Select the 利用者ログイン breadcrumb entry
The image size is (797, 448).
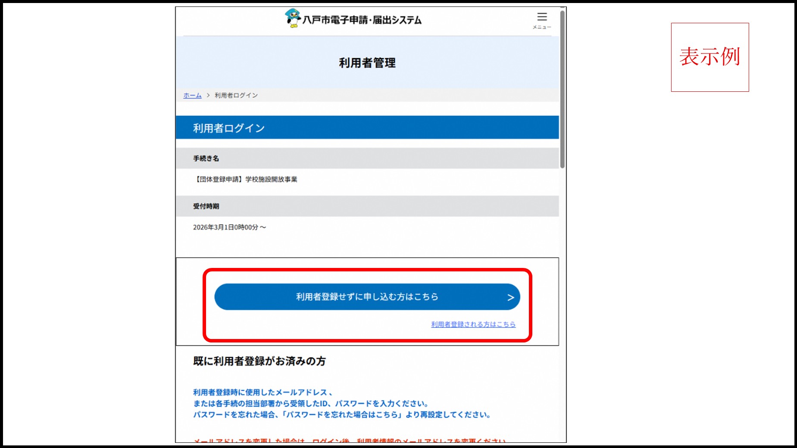[235, 95]
